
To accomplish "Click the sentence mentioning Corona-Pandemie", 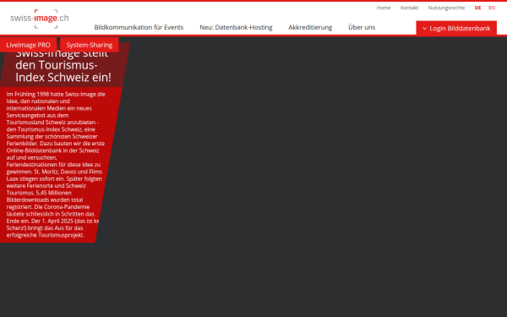I will [x=52, y=214].
